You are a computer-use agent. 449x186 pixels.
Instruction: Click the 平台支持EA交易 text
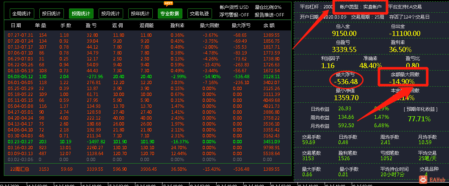point(405,7)
